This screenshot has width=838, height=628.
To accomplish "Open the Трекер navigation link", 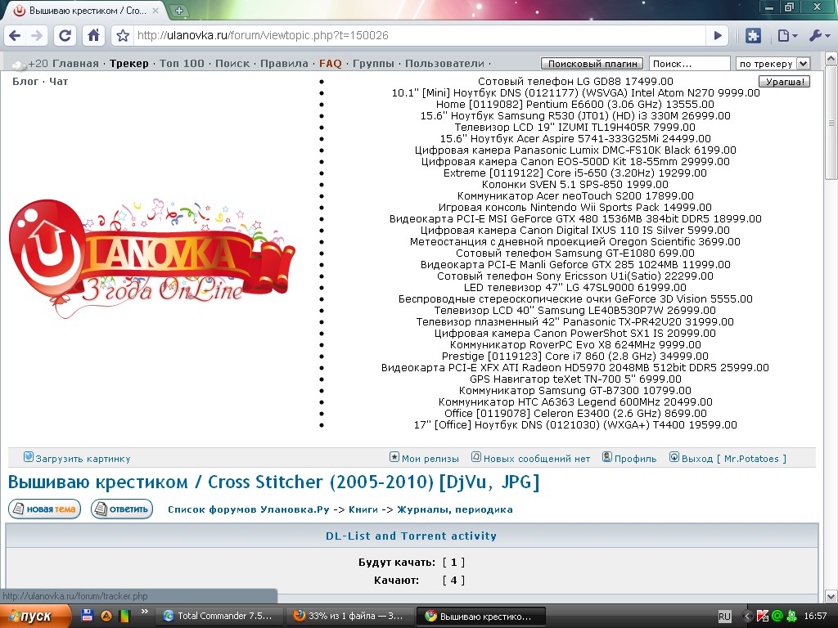I will pos(129,64).
